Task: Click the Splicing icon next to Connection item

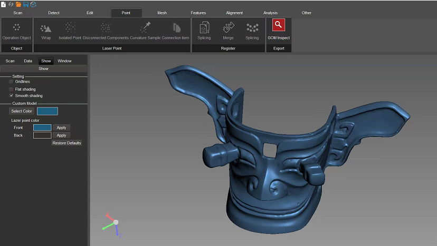Action: [x=204, y=31]
